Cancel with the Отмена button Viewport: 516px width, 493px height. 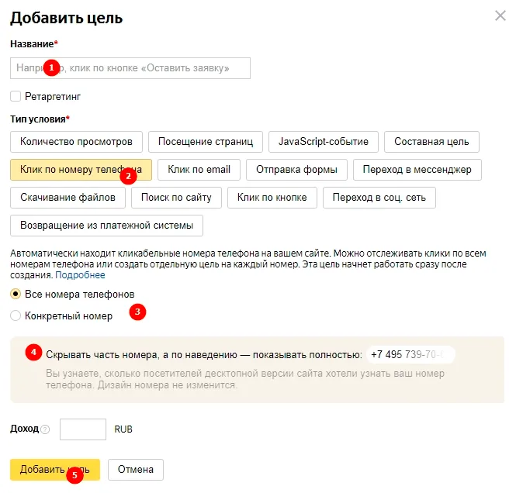click(x=136, y=469)
